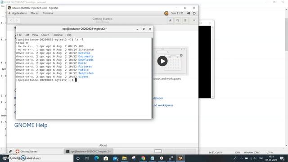Viewport: 288px width, 162px height.
Task: Open the Terminal menu in terminal menubar
Action: tap(57, 35)
